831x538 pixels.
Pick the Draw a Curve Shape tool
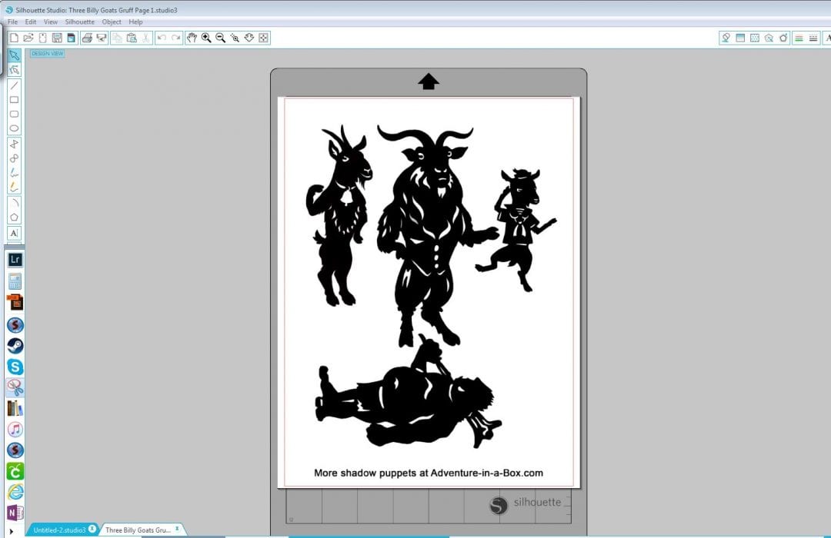click(x=15, y=158)
